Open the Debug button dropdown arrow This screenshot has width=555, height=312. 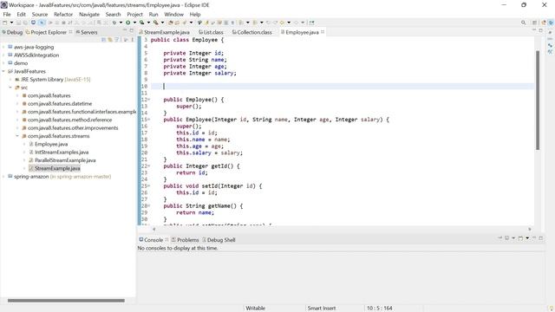[121, 23]
